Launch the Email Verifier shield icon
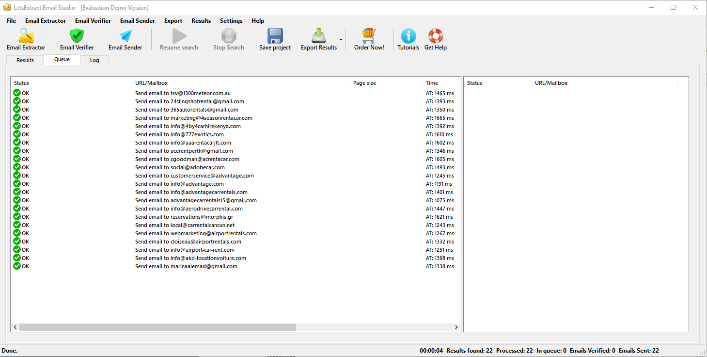The image size is (707, 357). point(77,37)
